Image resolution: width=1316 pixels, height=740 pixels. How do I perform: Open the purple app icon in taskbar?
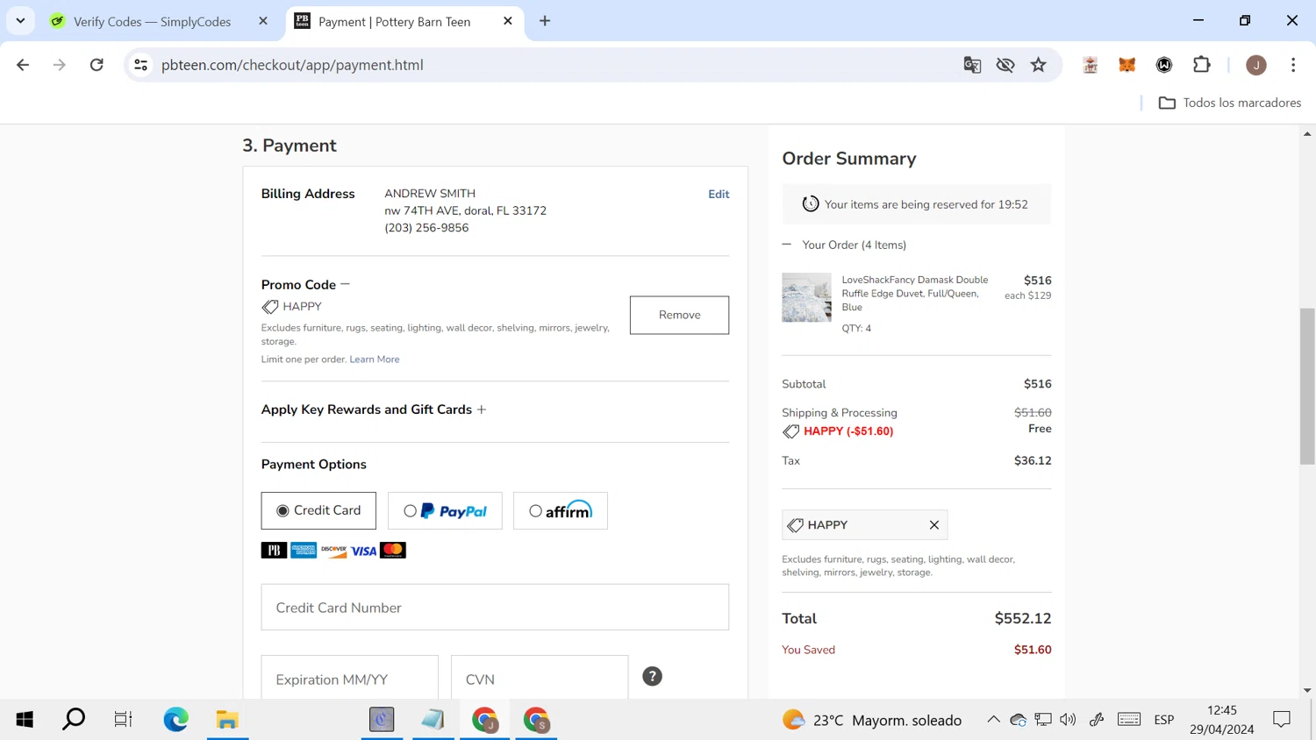pos(382,720)
